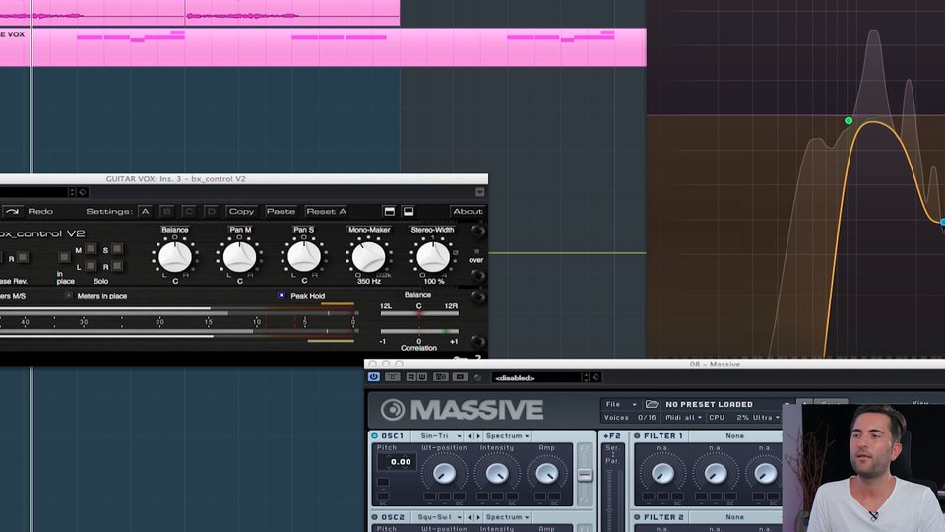The width and height of the screenshot is (945, 532).
Task: Click the Mono-Maker knob at 350 Hz
Action: pyautogui.click(x=368, y=257)
